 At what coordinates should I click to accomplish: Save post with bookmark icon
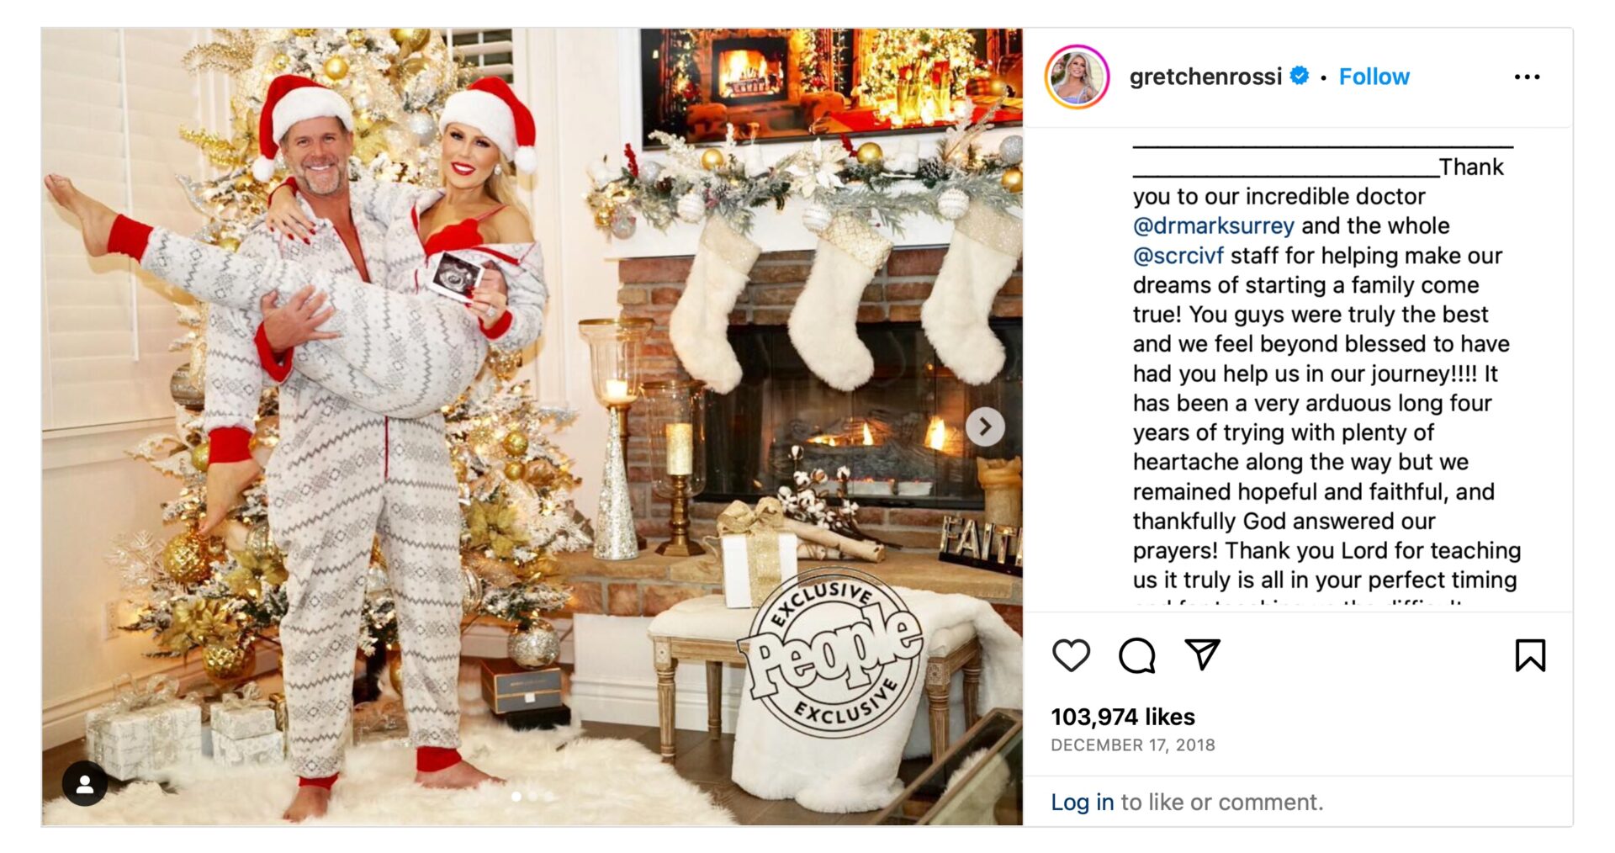point(1530,655)
